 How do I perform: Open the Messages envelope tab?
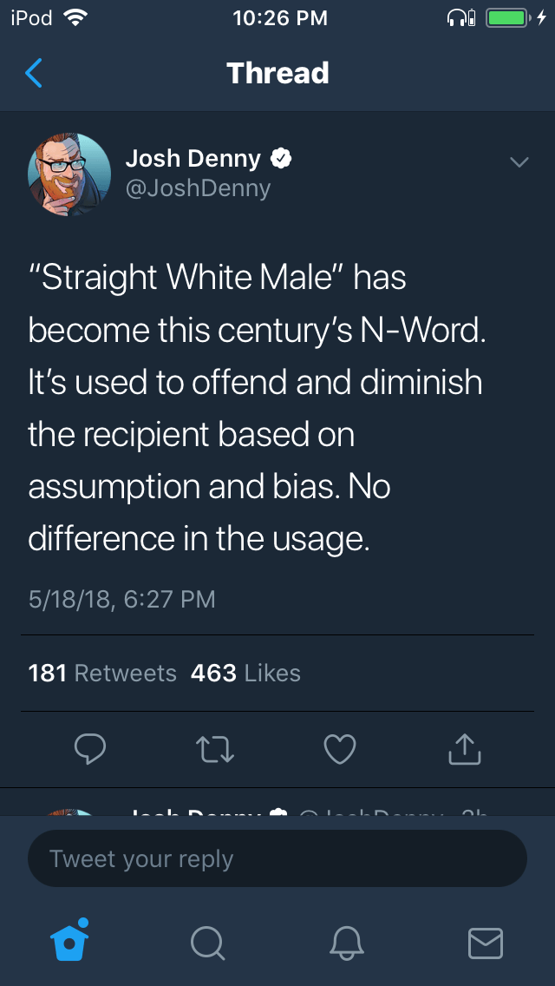point(485,942)
